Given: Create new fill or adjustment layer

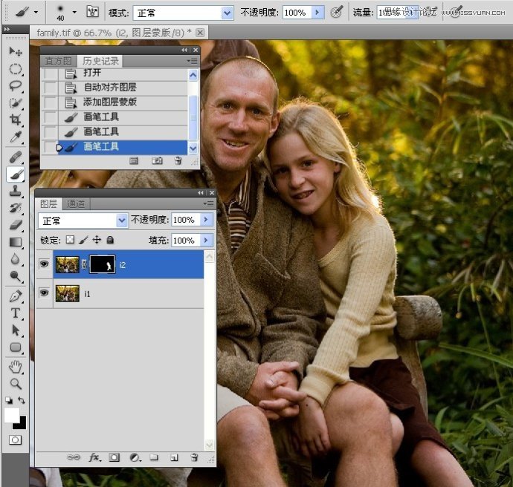Looking at the screenshot, I should [135, 457].
